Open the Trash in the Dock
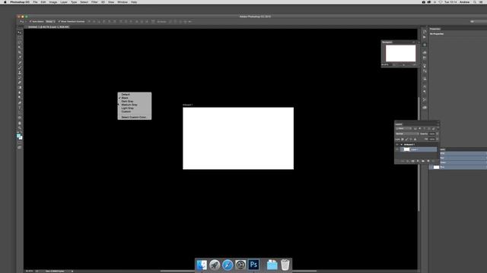Image resolution: width=487 pixels, height=273 pixels. pos(285,265)
